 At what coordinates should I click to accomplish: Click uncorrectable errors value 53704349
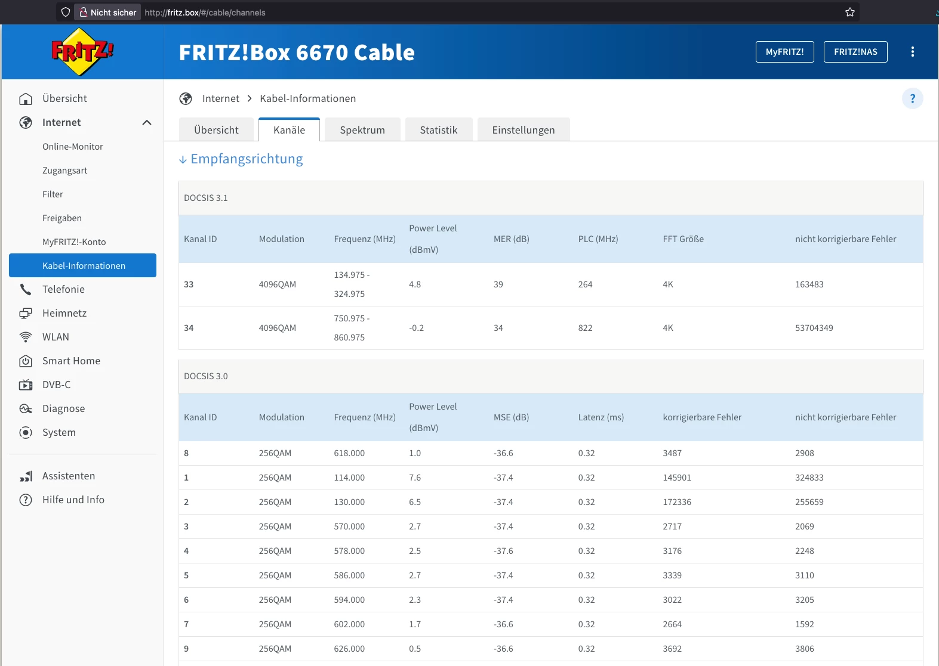pyautogui.click(x=814, y=328)
